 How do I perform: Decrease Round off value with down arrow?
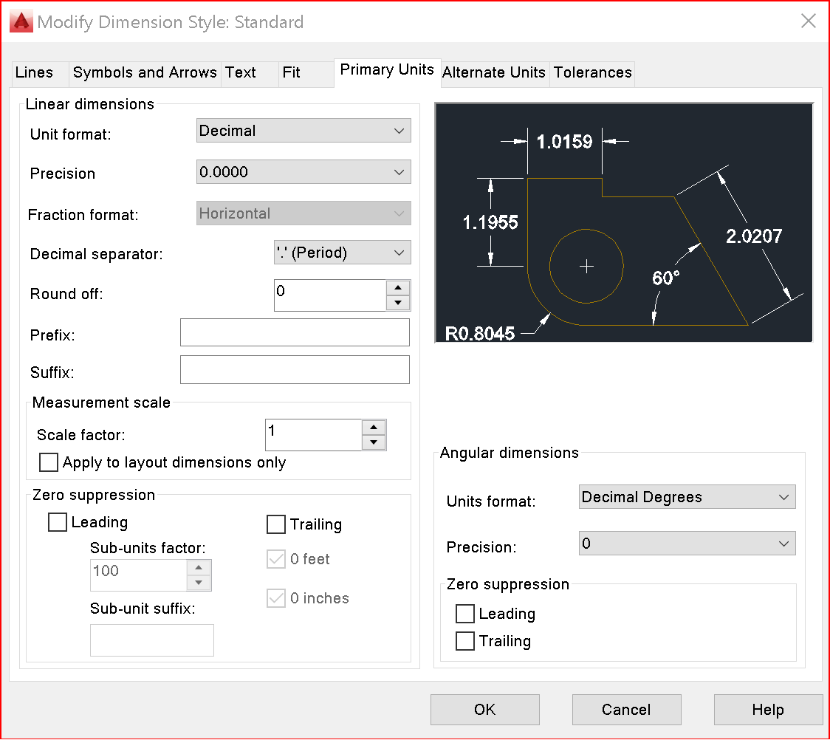click(x=398, y=303)
